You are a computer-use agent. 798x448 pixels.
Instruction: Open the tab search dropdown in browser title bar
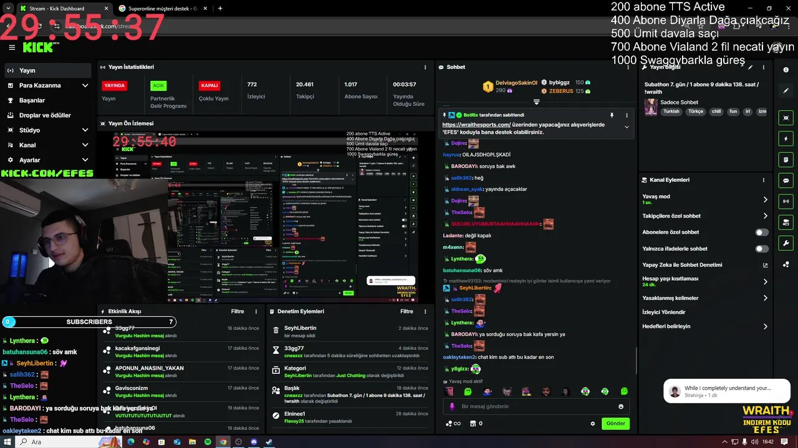[8, 9]
